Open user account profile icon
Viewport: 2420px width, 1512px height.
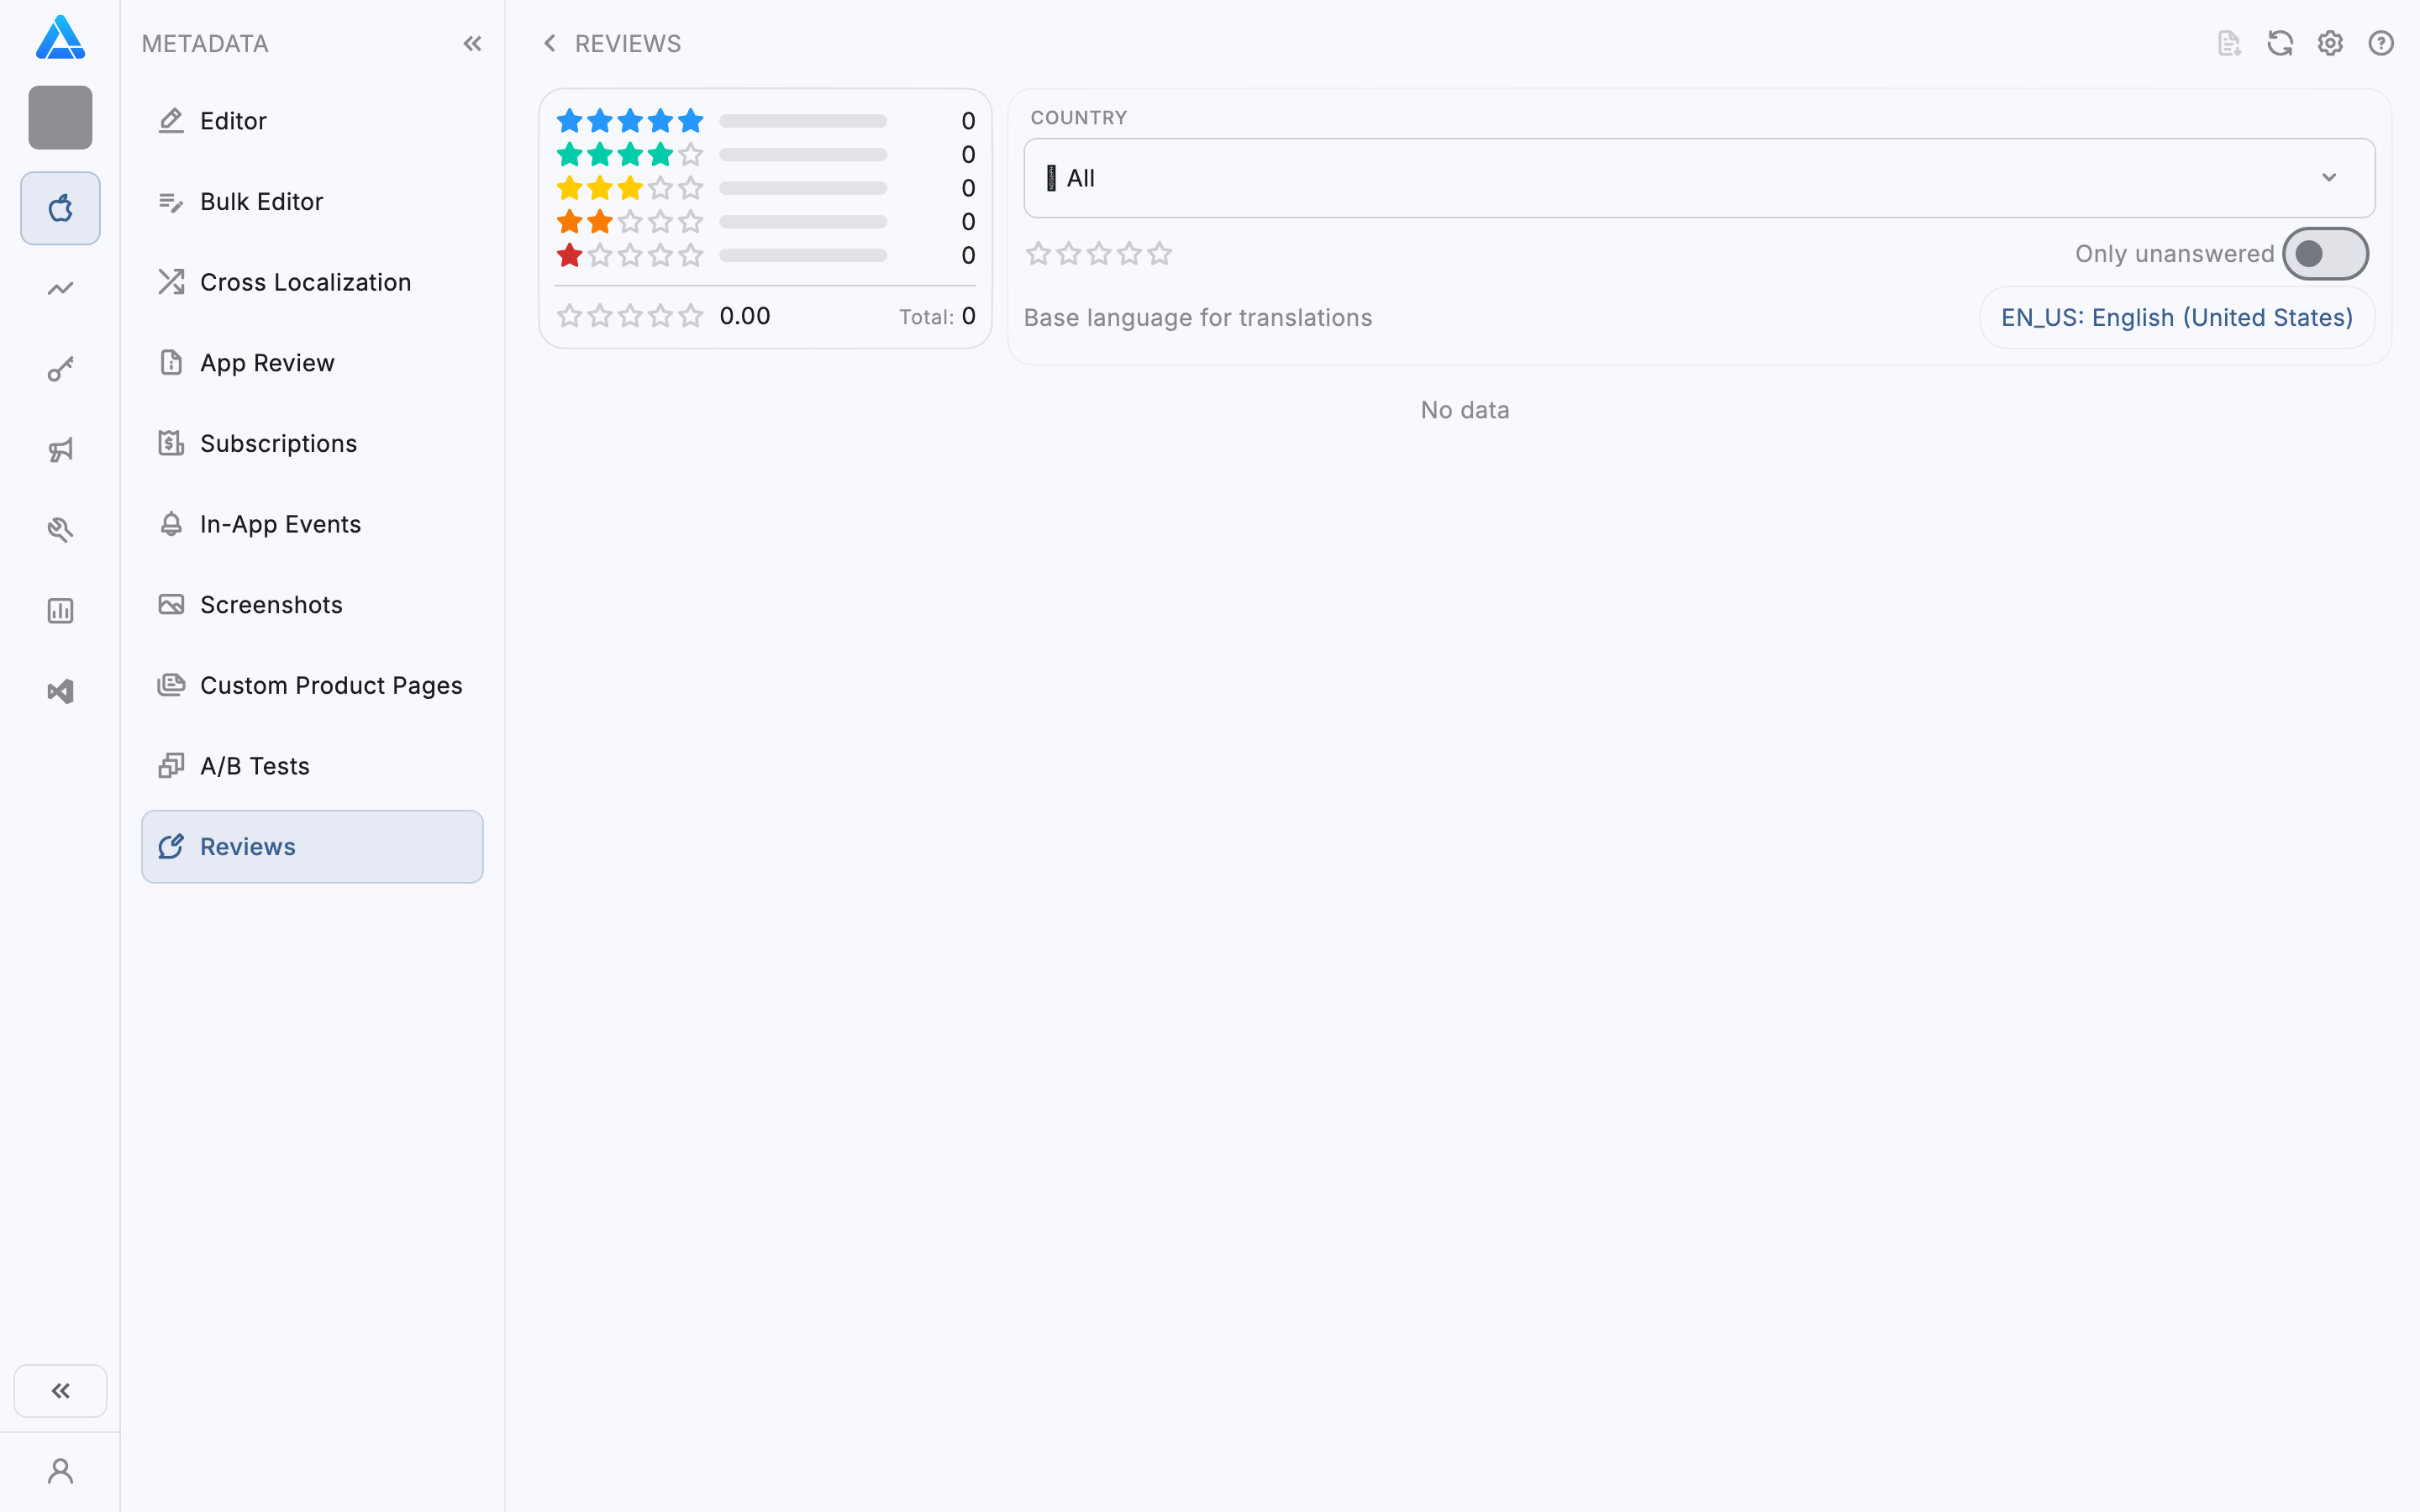[60, 1471]
